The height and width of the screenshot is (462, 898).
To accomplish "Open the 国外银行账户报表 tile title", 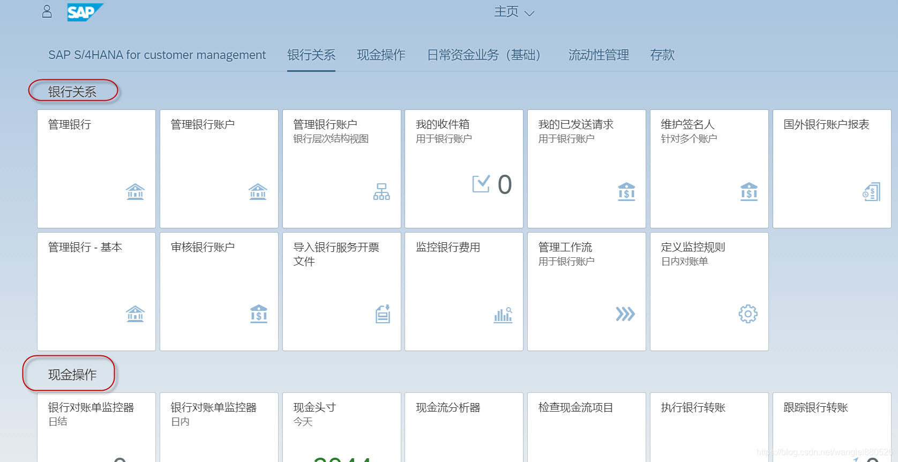I will point(826,124).
